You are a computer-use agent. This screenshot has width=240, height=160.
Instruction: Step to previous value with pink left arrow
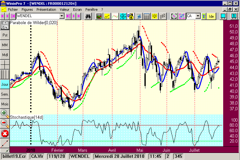(x=7, y=16)
